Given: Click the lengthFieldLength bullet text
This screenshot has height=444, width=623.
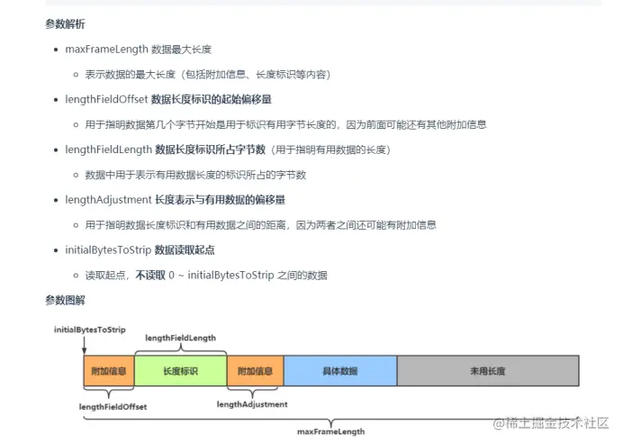Looking at the screenshot, I should [x=228, y=150].
